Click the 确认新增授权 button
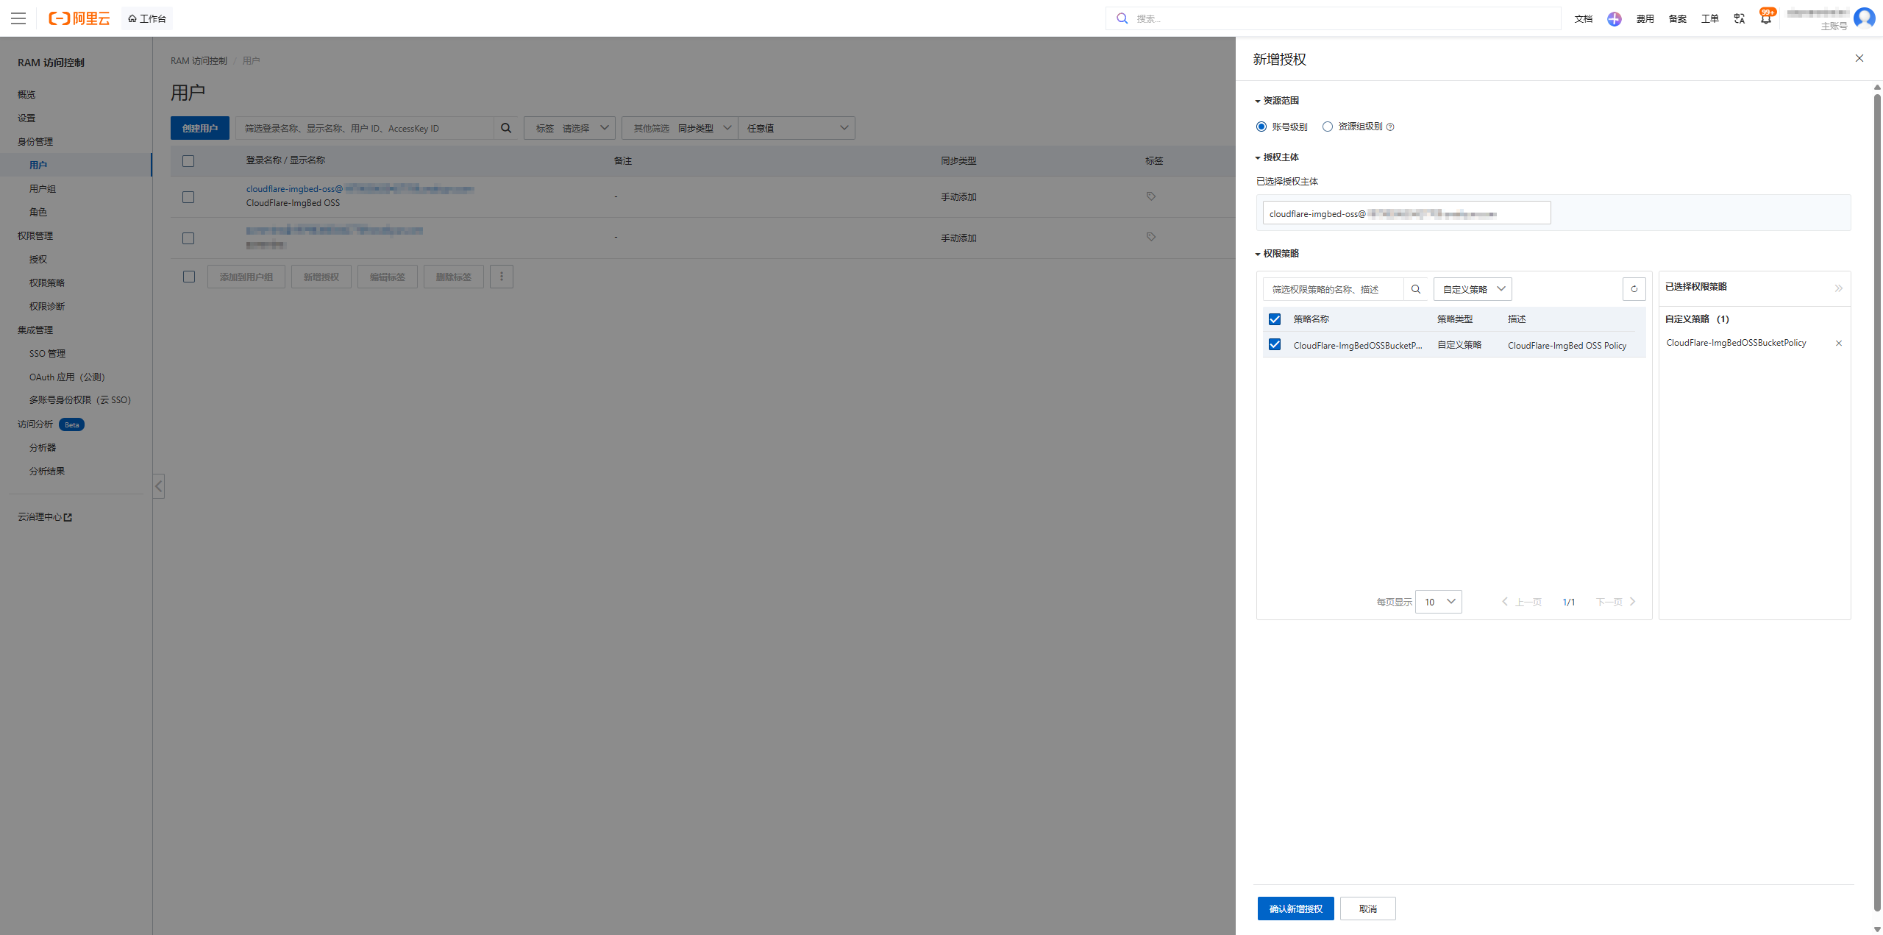Image resolution: width=1883 pixels, height=935 pixels. click(x=1295, y=908)
